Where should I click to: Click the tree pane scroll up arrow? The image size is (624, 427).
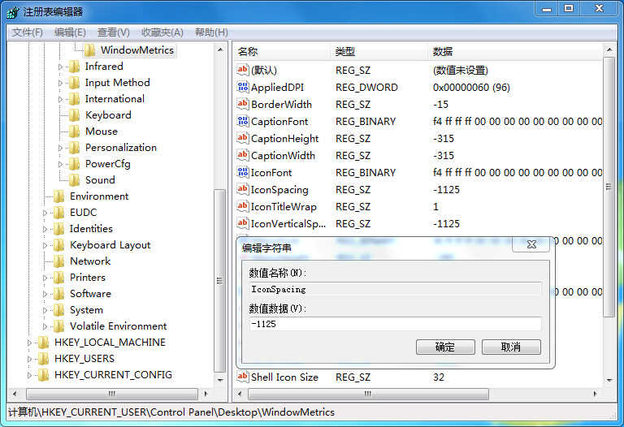tap(220, 50)
